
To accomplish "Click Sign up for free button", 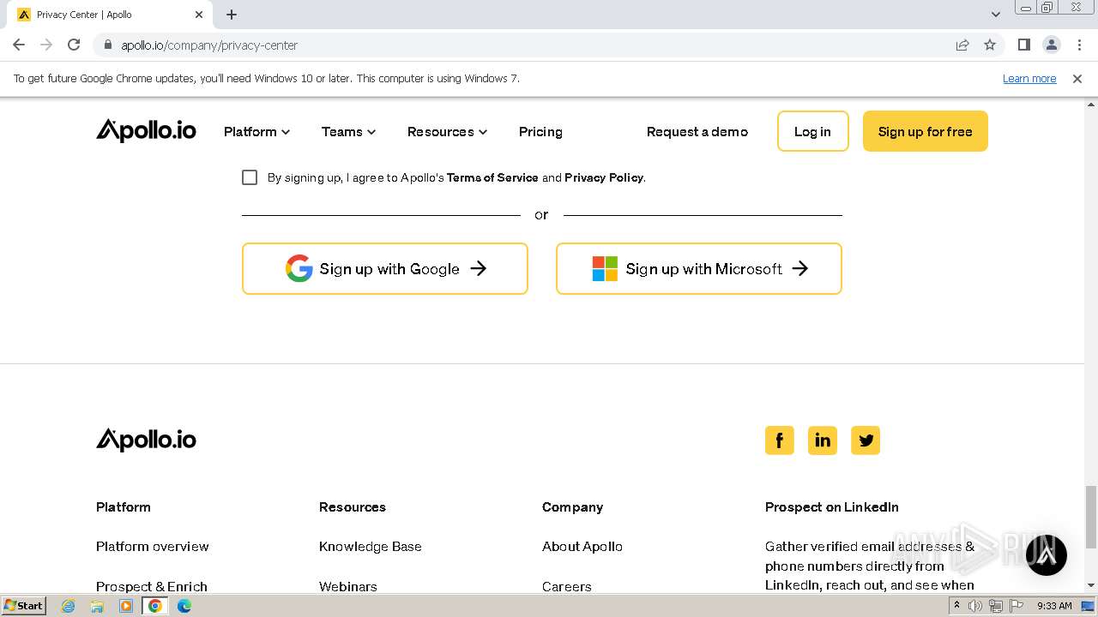I will [925, 131].
